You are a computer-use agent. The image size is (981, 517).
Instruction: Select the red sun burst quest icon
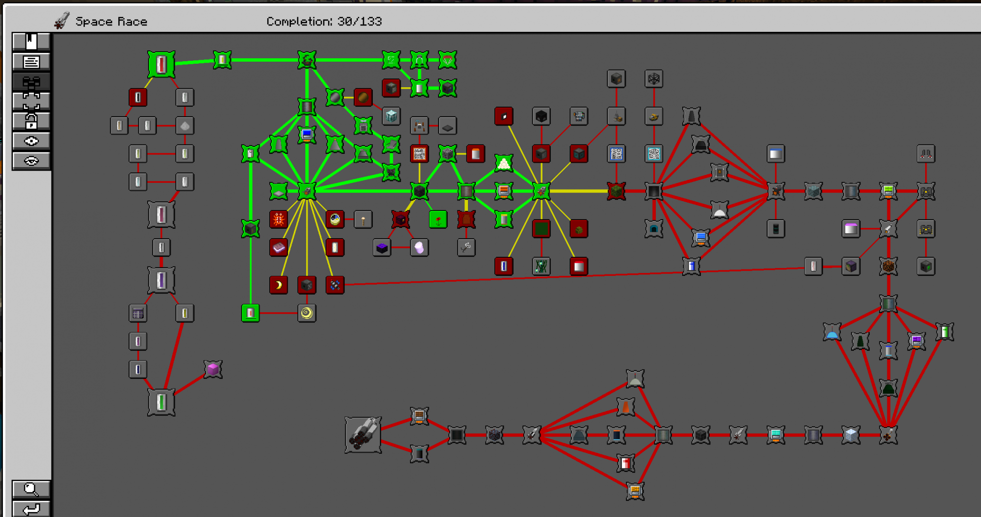(279, 219)
